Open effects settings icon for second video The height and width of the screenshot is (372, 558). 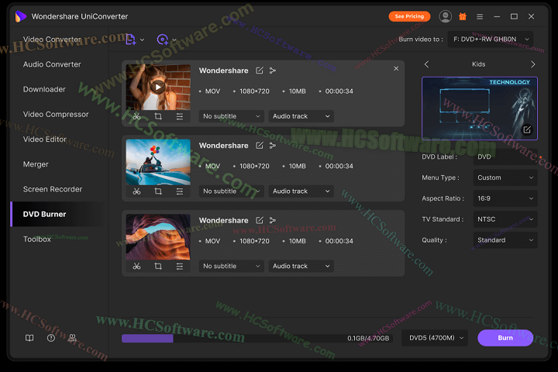(179, 191)
